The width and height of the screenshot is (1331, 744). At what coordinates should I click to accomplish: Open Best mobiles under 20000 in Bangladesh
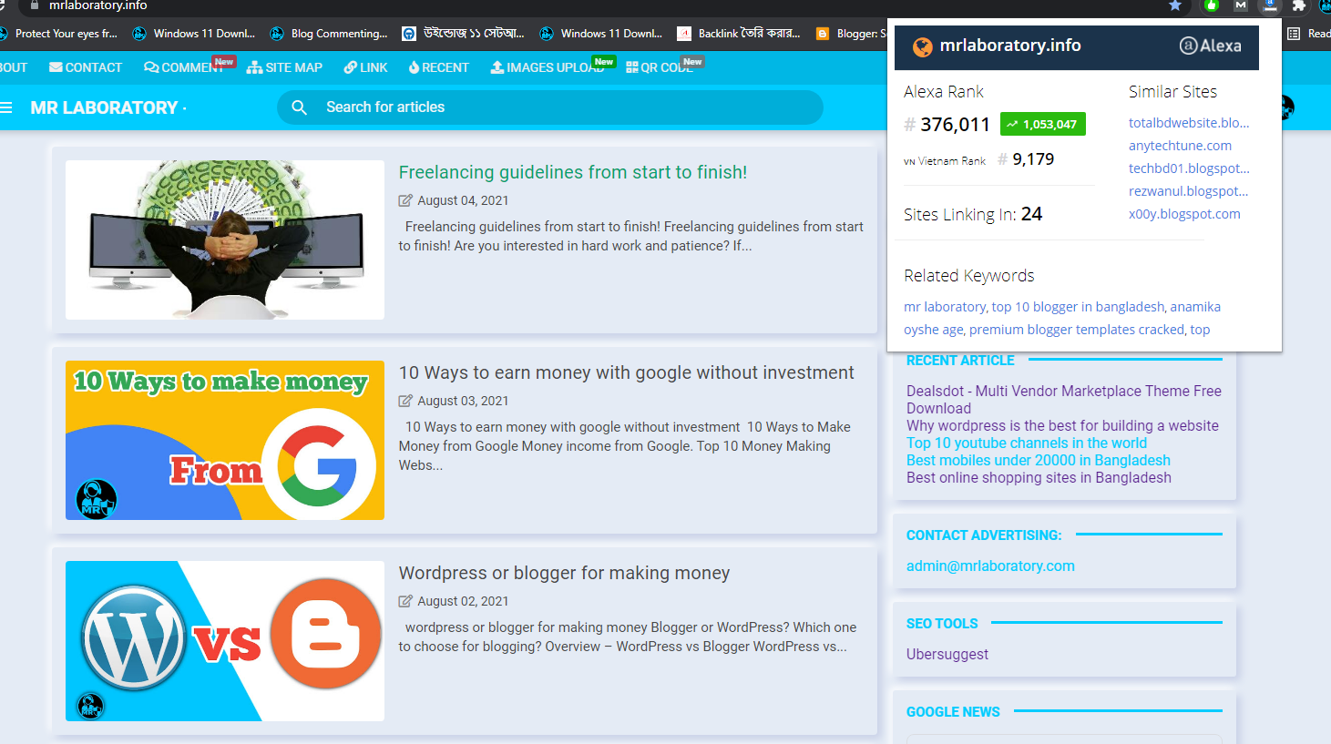tap(1039, 461)
